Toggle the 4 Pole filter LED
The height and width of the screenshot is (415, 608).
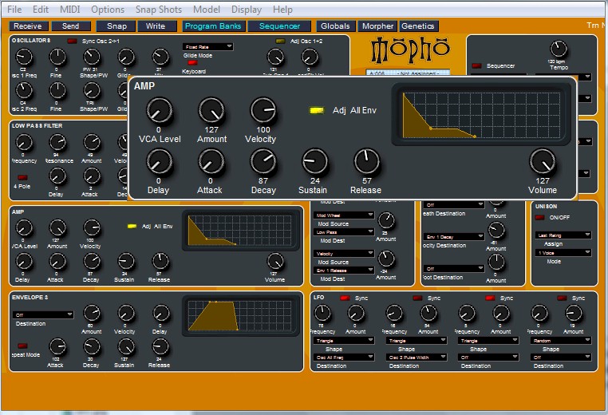pyautogui.click(x=22, y=177)
